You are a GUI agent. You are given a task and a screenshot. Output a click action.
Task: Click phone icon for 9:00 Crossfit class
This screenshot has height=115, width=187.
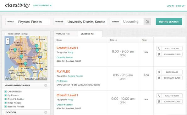(x=159, y=96)
